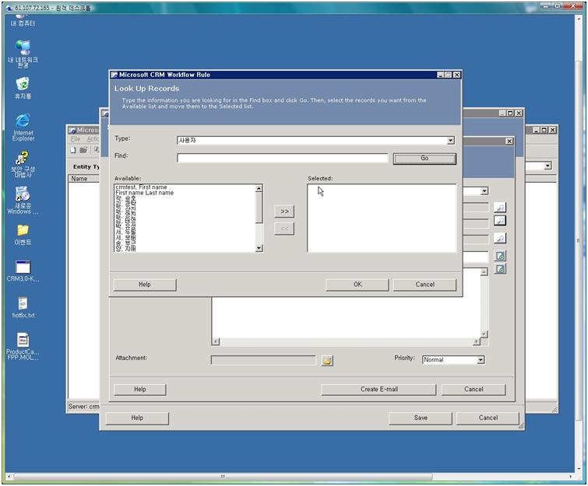Click Help in the Create E-mail dialog
Screen dimensions: 588x486
[x=140, y=390]
